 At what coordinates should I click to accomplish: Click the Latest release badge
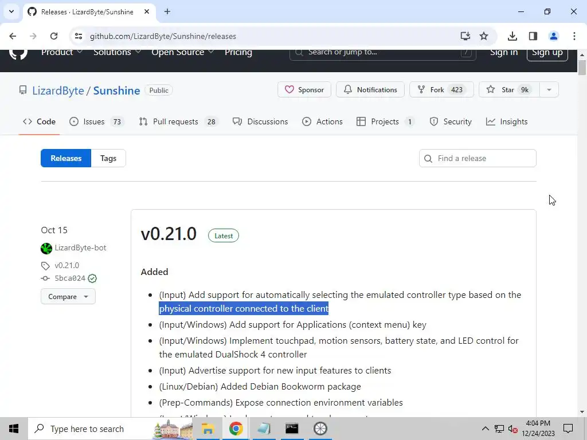(224, 235)
